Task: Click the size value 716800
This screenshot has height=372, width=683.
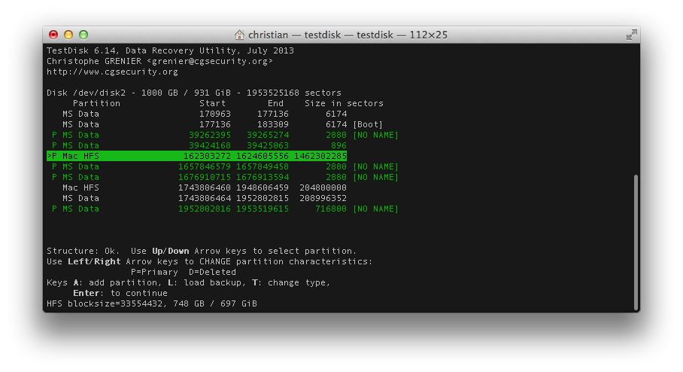Action: point(331,209)
